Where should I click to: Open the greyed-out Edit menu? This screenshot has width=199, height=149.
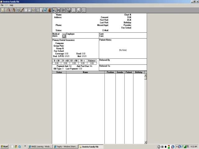tap(7, 5)
